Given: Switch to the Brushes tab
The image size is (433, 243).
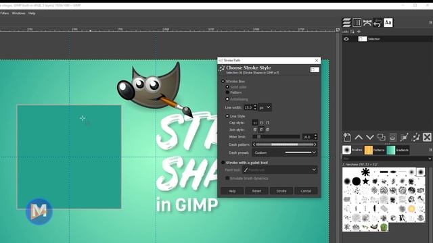Looking at the screenshot, I should 352,150.
